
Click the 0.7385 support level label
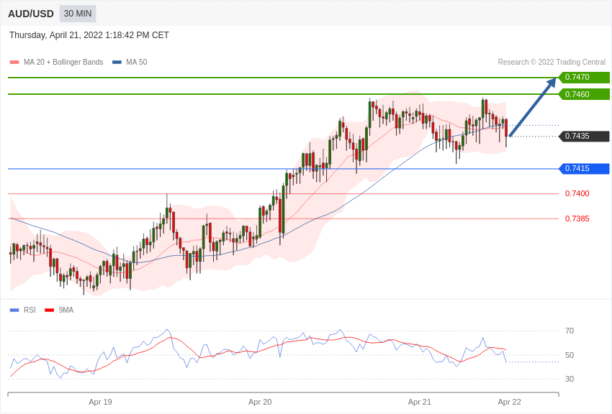[577, 219]
